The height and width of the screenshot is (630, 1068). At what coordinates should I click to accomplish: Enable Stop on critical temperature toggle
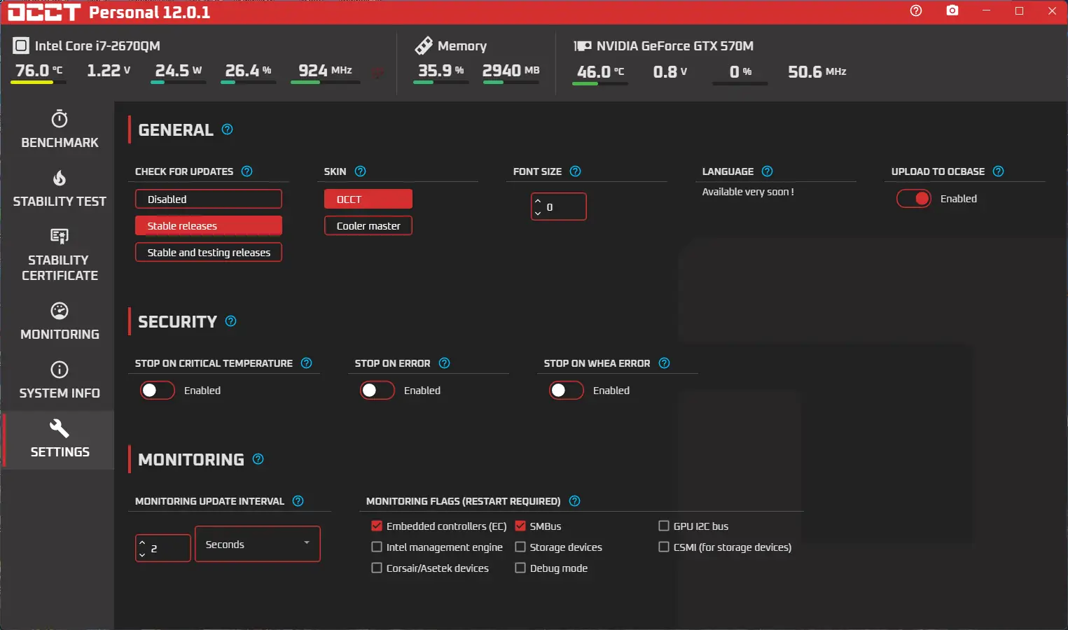[158, 391]
